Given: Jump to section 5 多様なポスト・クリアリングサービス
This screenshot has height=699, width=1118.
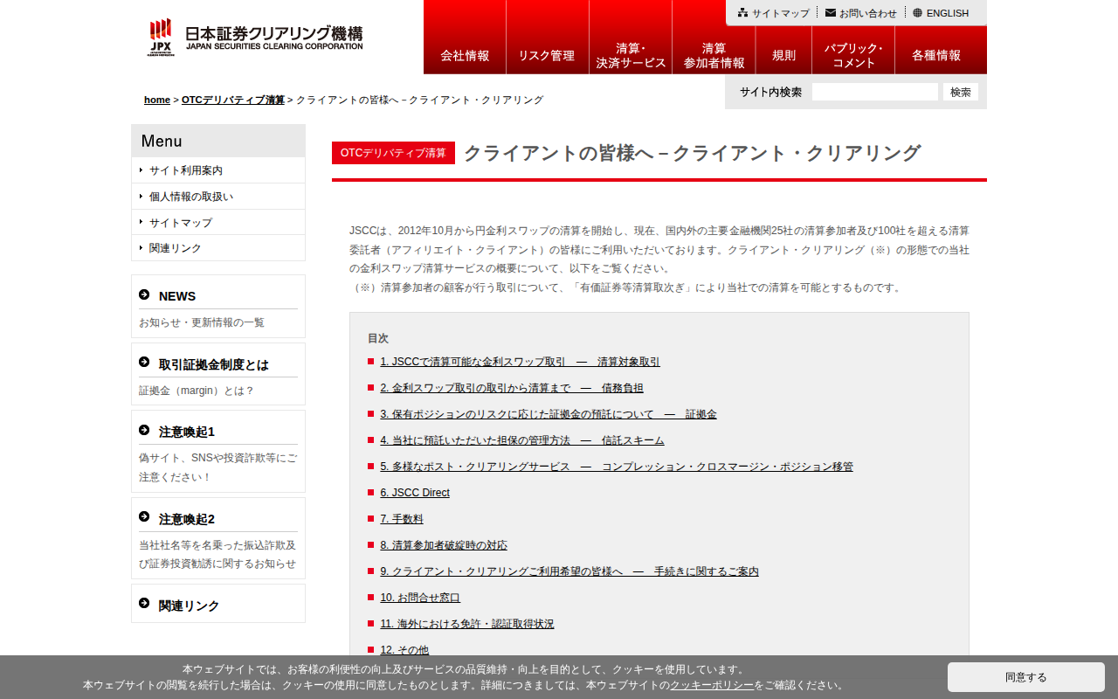Looking at the screenshot, I should coord(617,467).
